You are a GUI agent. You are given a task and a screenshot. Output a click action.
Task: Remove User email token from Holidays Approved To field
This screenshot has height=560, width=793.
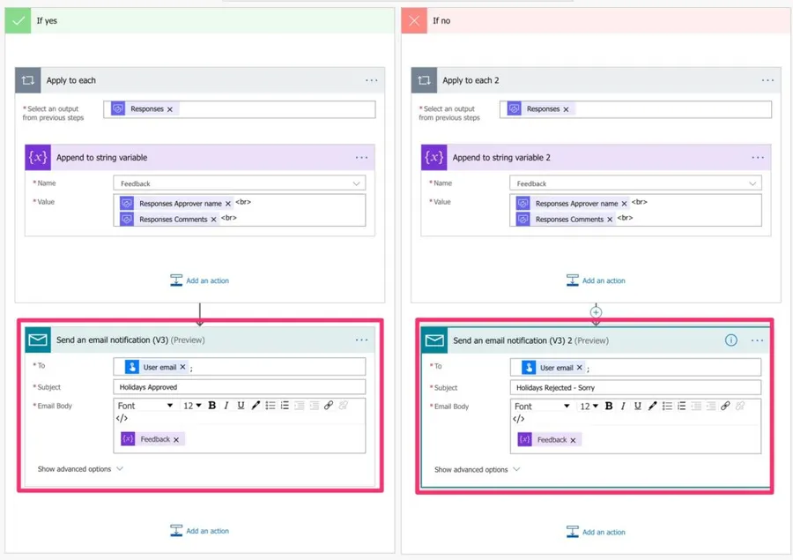(183, 367)
